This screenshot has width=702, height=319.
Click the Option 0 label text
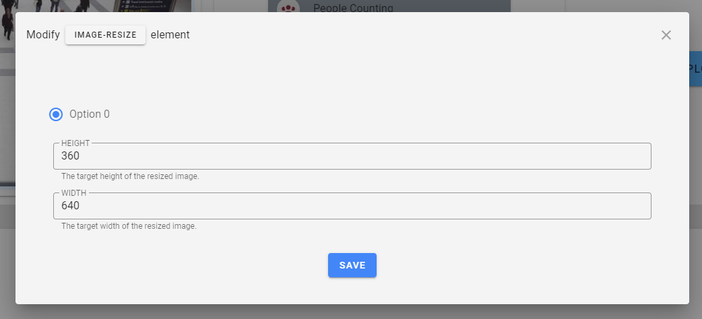tap(90, 114)
